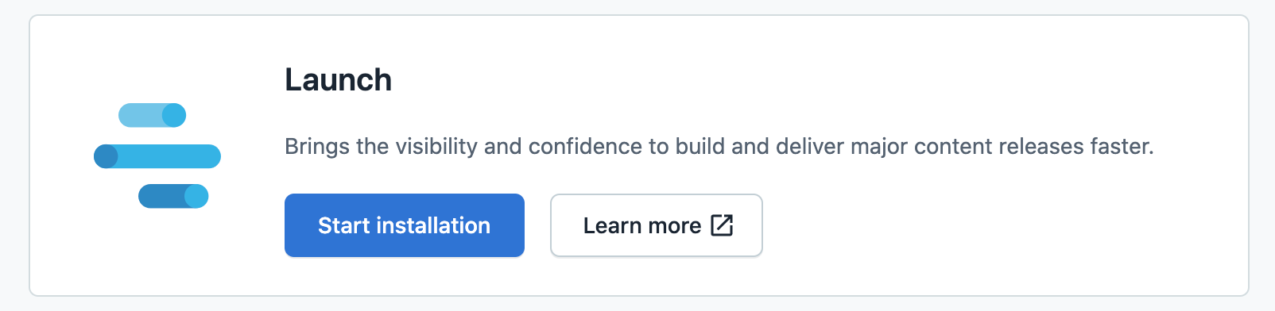
Task: Click the light circle on the bottom logo pill
Action: click(x=196, y=196)
